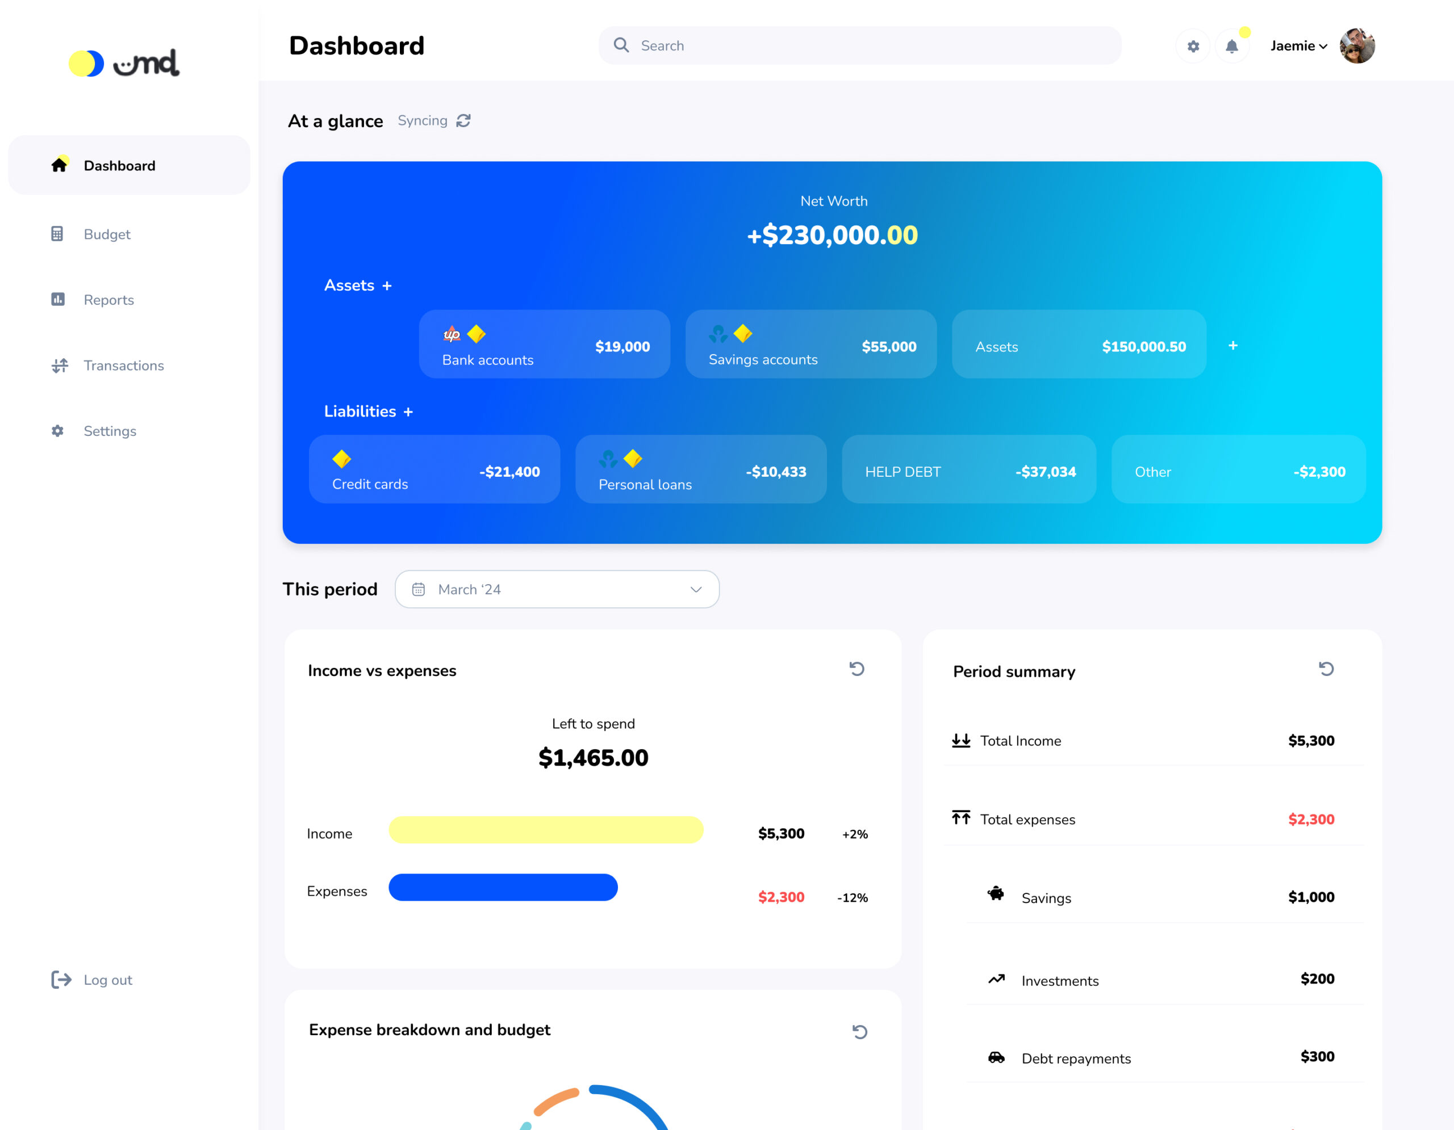
Task: Click the blue Expenses progress bar
Action: point(503,887)
